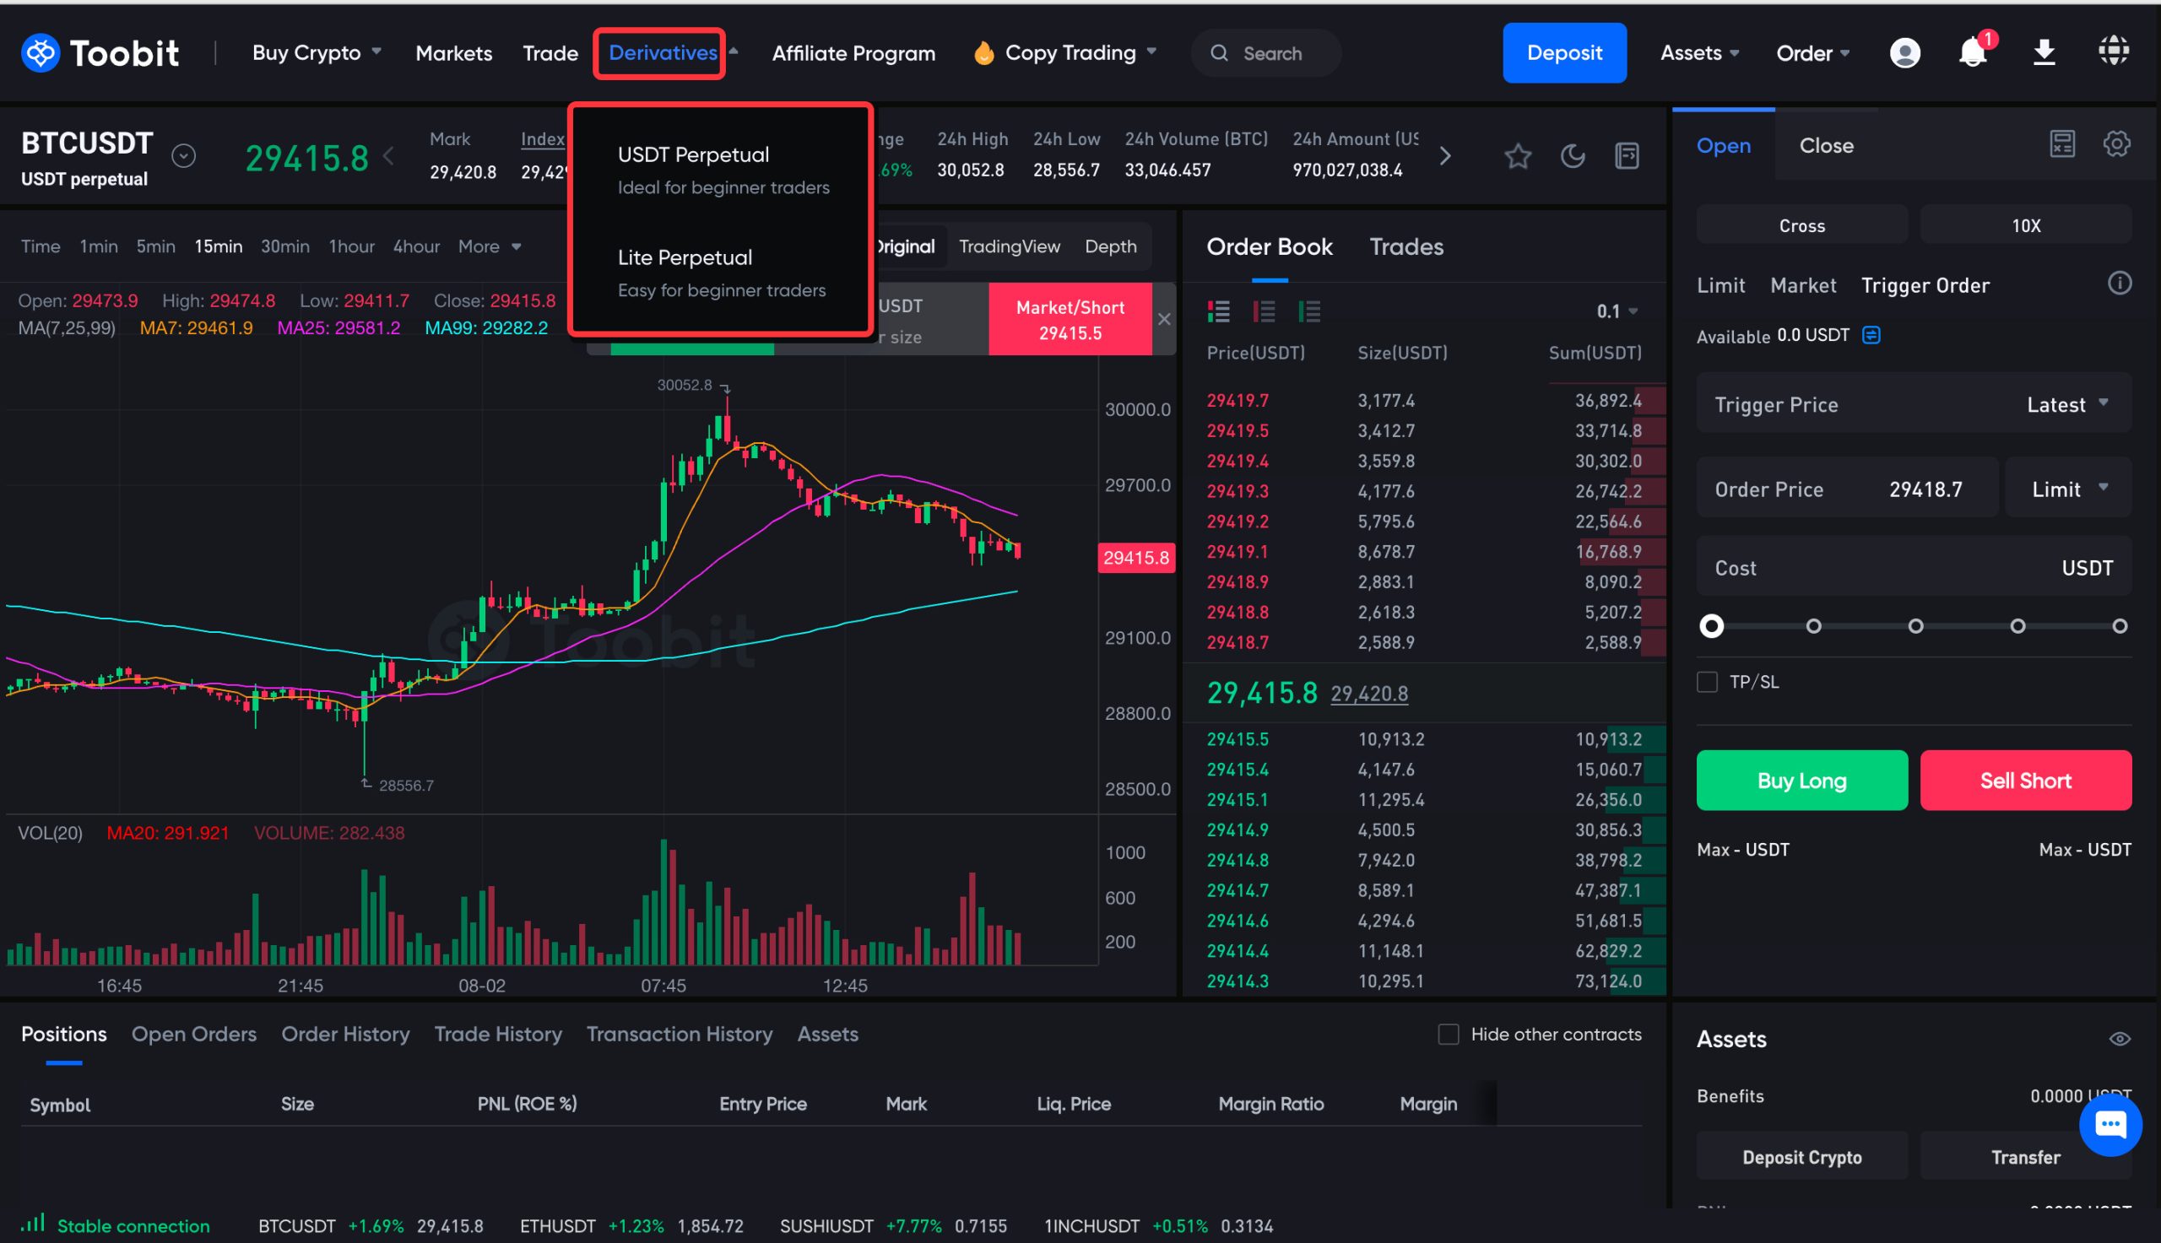Select Market order type
Image resolution: width=2161 pixels, height=1243 pixels.
[x=1802, y=285]
